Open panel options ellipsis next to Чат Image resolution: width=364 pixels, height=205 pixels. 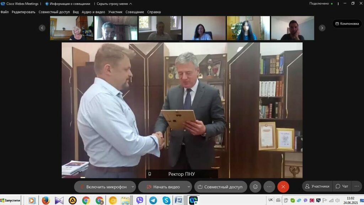(x=357, y=186)
